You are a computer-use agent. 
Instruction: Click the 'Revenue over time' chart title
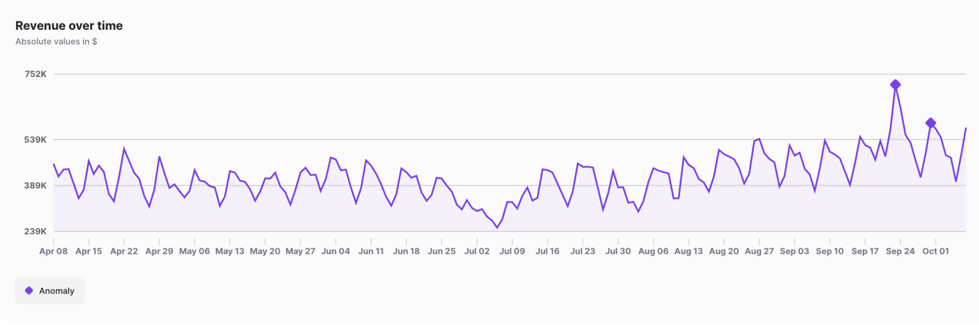coord(69,26)
